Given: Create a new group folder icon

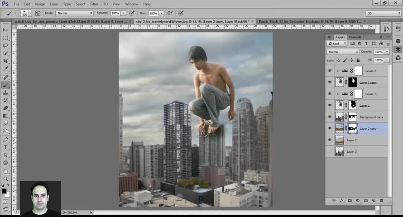Looking at the screenshot, I should (366, 200).
